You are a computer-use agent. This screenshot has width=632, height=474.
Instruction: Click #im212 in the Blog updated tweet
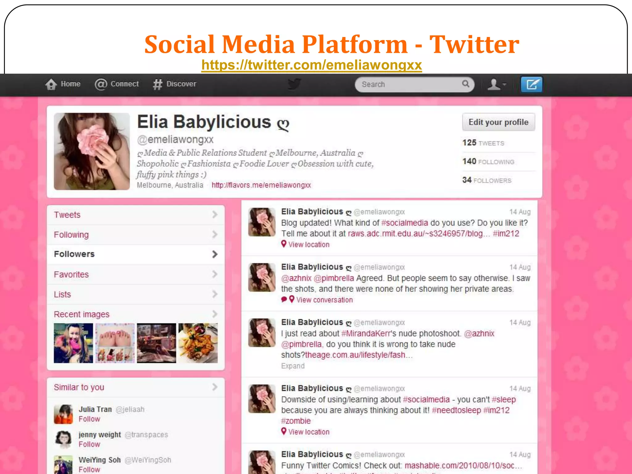[506, 234]
